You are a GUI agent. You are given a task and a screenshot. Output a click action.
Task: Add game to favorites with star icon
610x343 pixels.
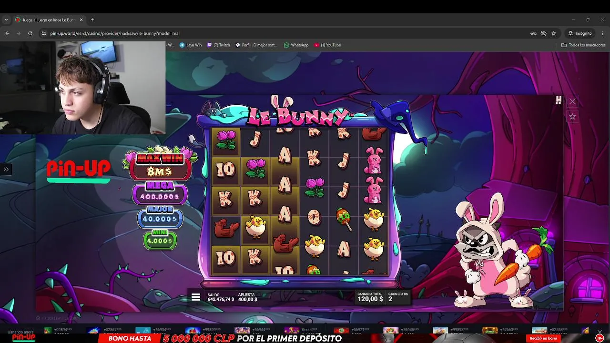tap(572, 117)
